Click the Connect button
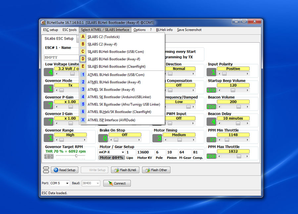The height and width of the screenshot is (214, 298). (117, 183)
